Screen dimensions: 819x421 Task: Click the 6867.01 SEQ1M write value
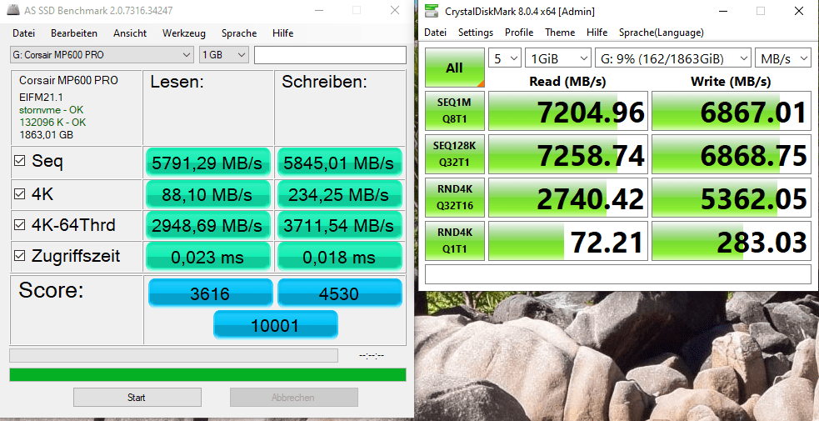pyautogui.click(x=732, y=111)
